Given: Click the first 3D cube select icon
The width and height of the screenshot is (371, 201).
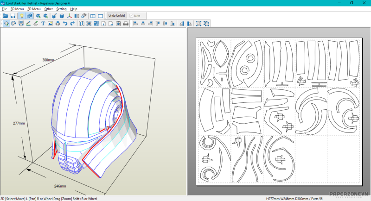Looking at the screenshot, I should pyautogui.click(x=38, y=16).
